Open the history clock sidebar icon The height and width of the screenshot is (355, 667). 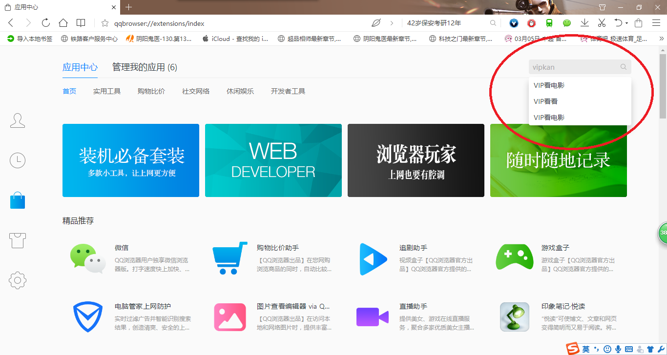18,160
